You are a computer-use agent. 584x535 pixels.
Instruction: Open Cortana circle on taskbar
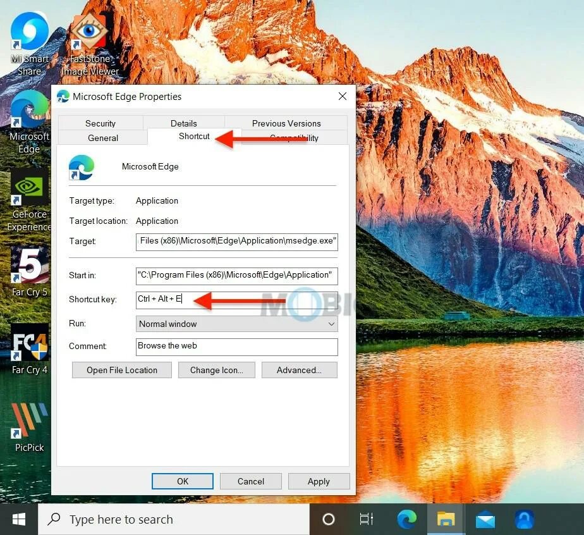click(x=329, y=519)
